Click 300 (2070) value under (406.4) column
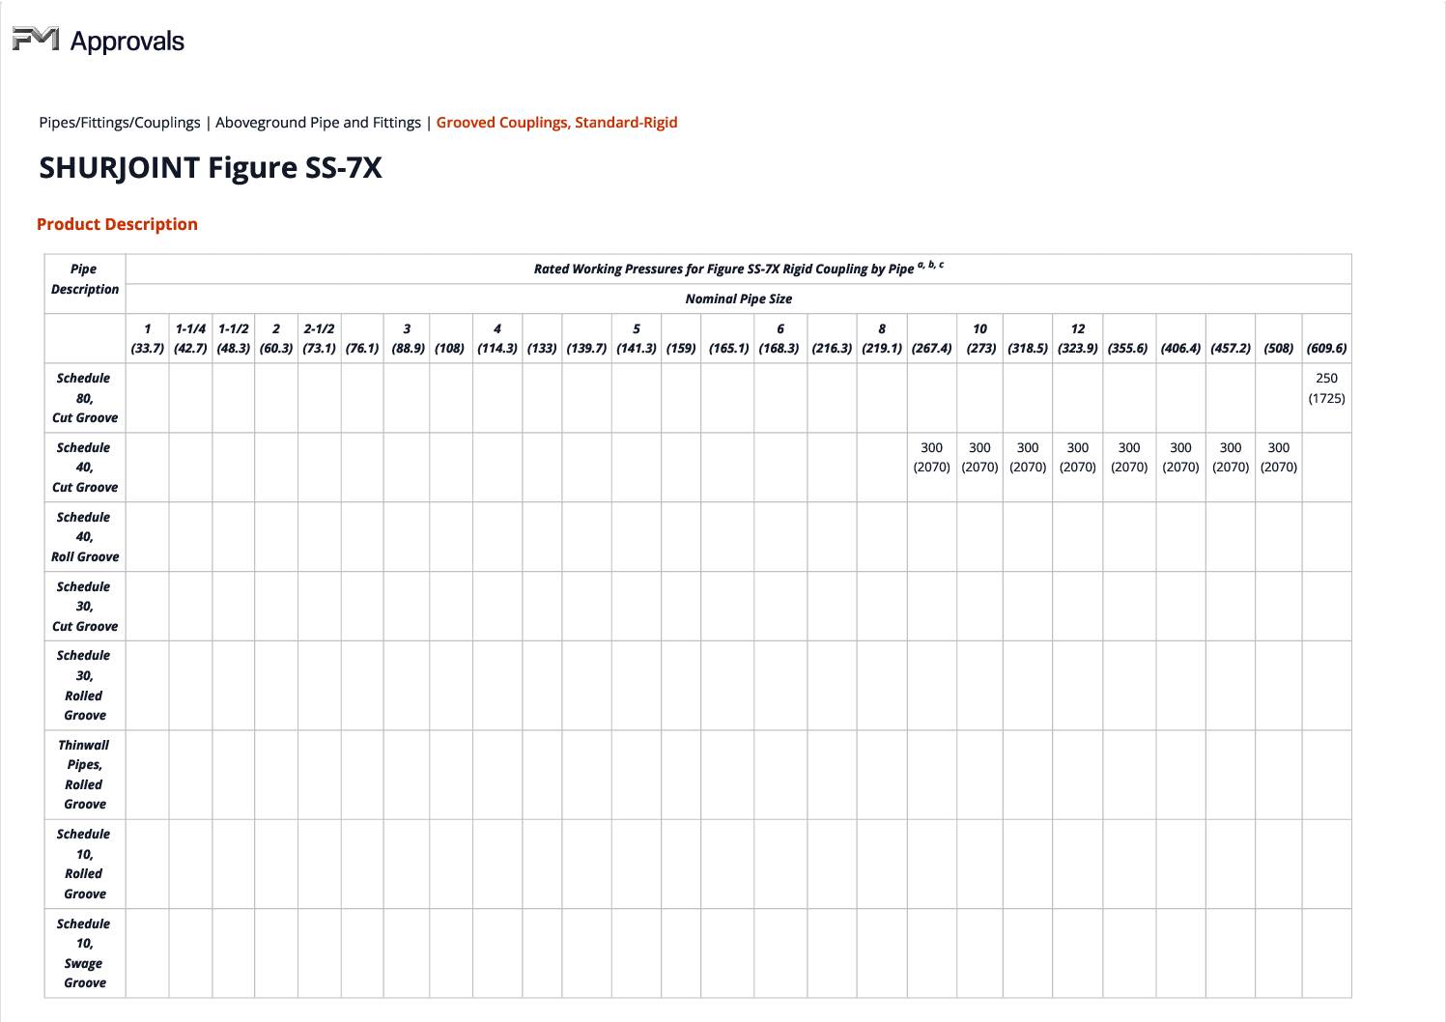Image resolution: width=1446 pixels, height=1022 pixels. tap(1180, 458)
